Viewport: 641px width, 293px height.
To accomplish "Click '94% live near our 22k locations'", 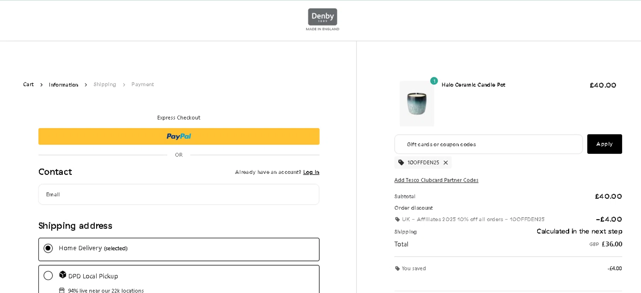I will pyautogui.click(x=106, y=290).
